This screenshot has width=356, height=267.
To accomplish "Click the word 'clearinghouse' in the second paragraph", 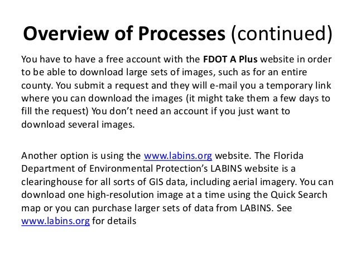I will click(52, 182).
